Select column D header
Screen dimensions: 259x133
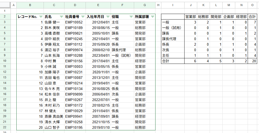pos(75,5)
